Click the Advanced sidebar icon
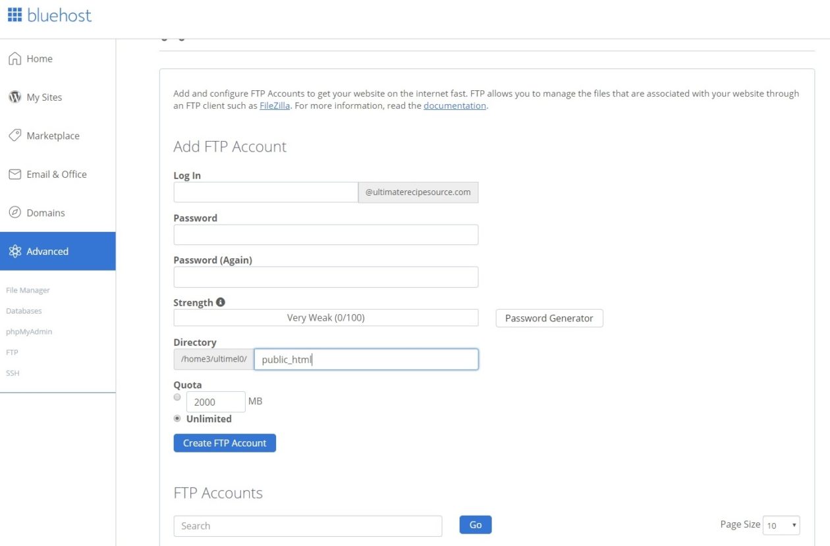830x546 pixels. tap(14, 251)
